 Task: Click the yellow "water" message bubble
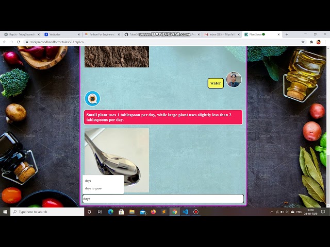(x=216, y=83)
